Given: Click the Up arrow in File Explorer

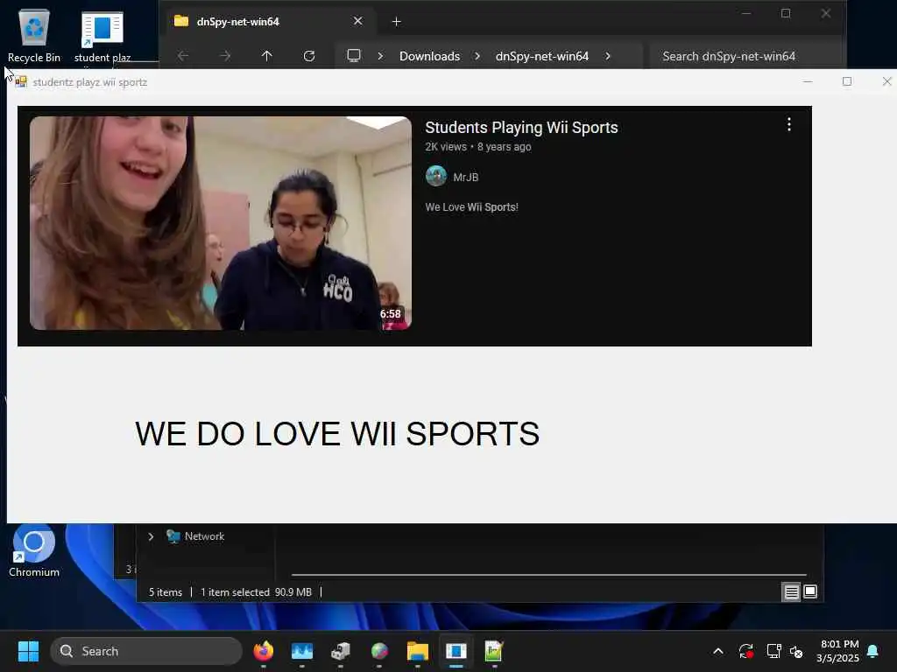Looking at the screenshot, I should [x=266, y=56].
